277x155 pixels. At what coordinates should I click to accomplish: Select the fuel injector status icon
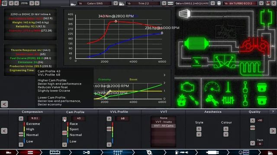click(194, 100)
